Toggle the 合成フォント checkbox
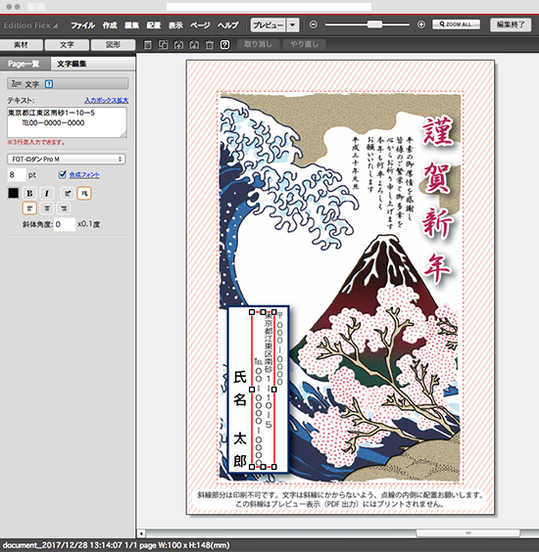 (x=62, y=174)
